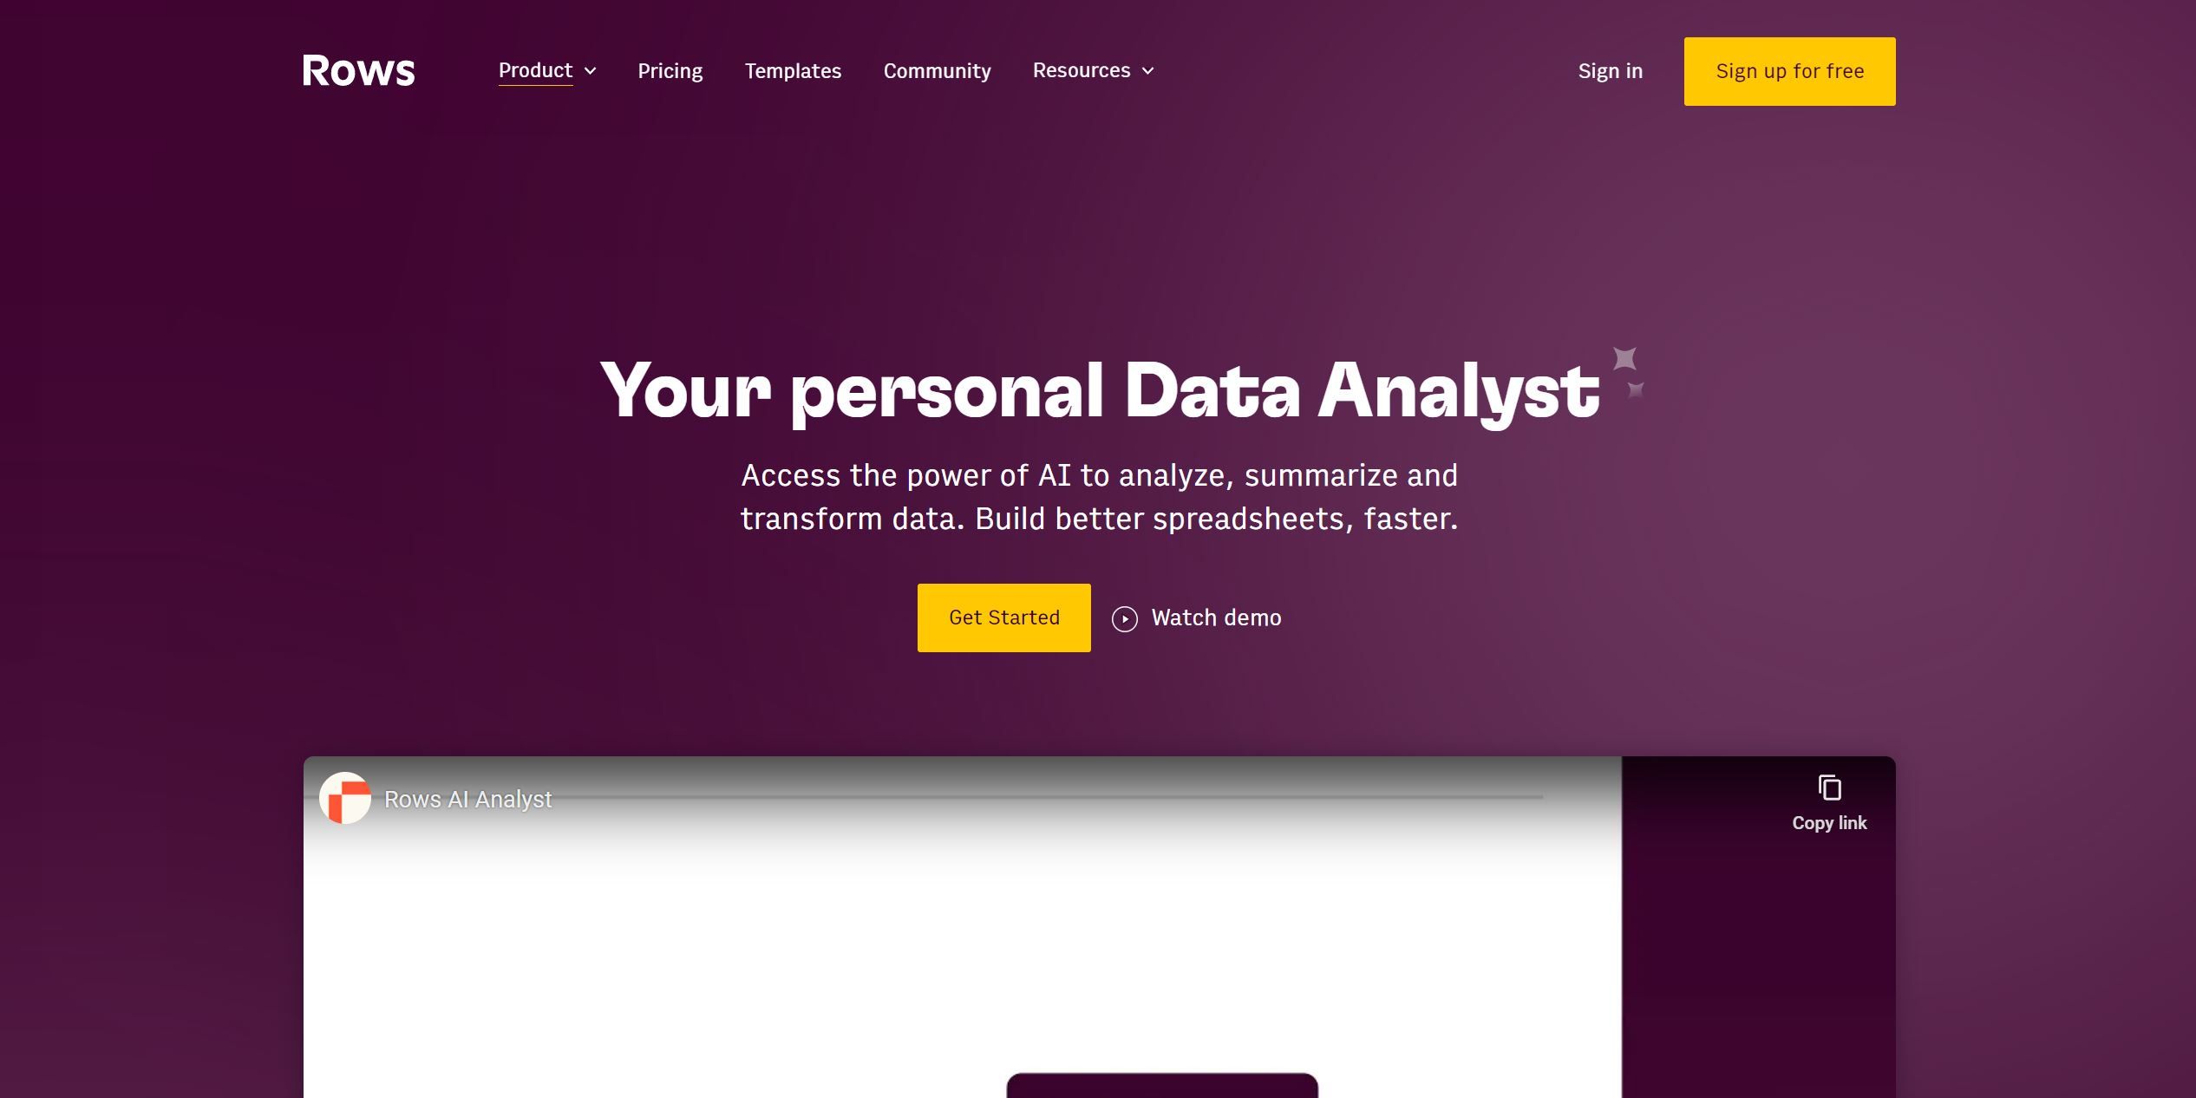Click the circular play icon next to Watch demo
Viewport: 2196px width, 1098px height.
pyautogui.click(x=1126, y=618)
